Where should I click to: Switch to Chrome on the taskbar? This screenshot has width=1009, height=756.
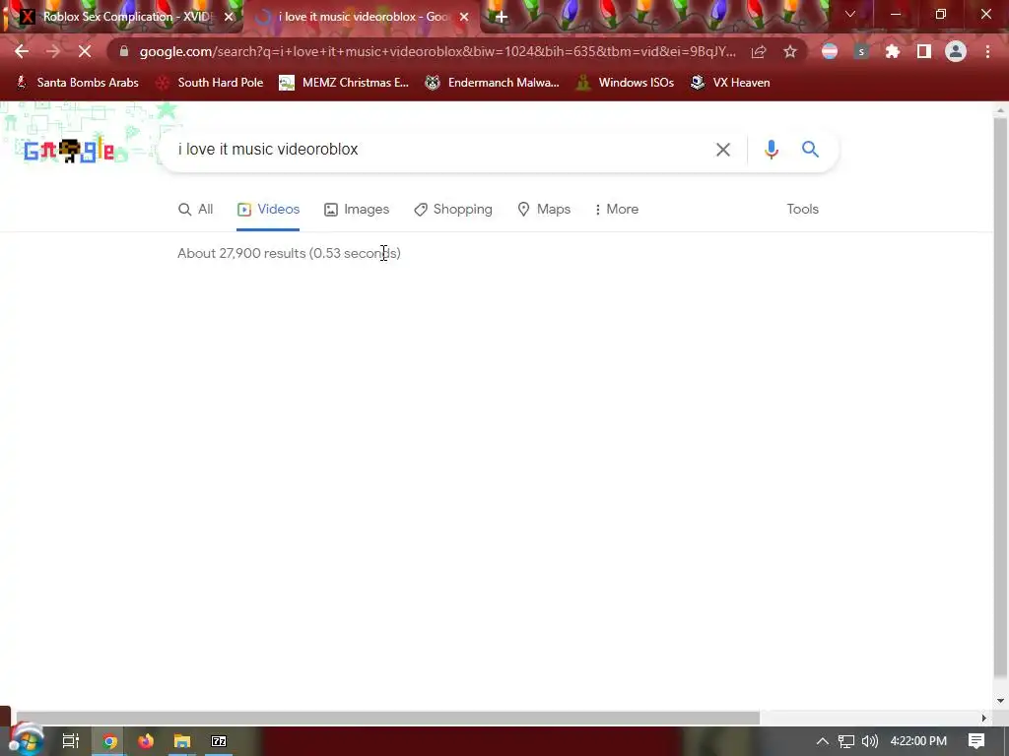coord(109,741)
